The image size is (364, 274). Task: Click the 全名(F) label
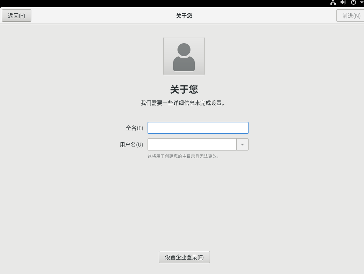tap(135, 128)
